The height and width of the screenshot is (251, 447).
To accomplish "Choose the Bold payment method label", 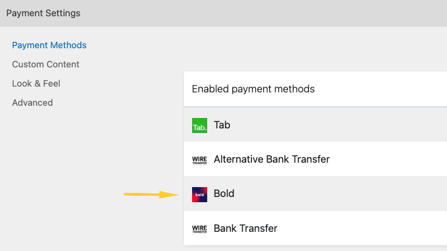I will tap(224, 193).
